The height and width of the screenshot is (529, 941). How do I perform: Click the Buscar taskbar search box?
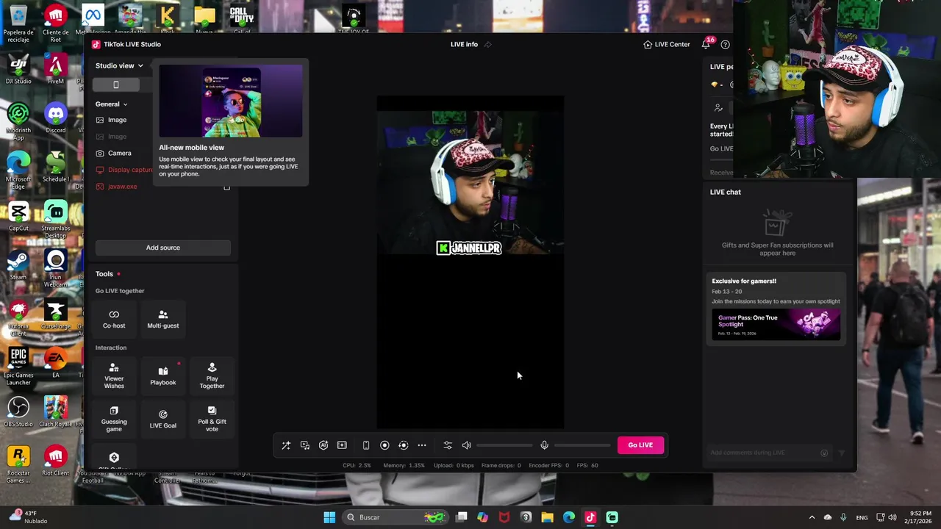pyautogui.click(x=396, y=517)
